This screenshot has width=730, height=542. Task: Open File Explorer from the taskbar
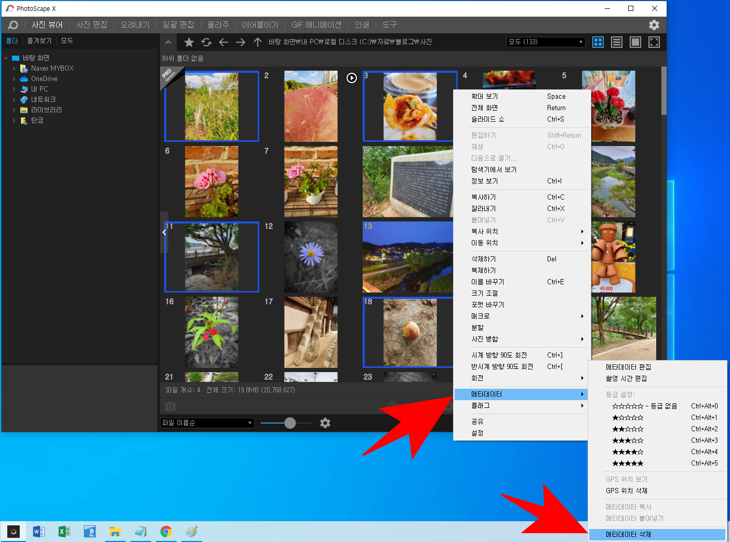click(x=115, y=532)
